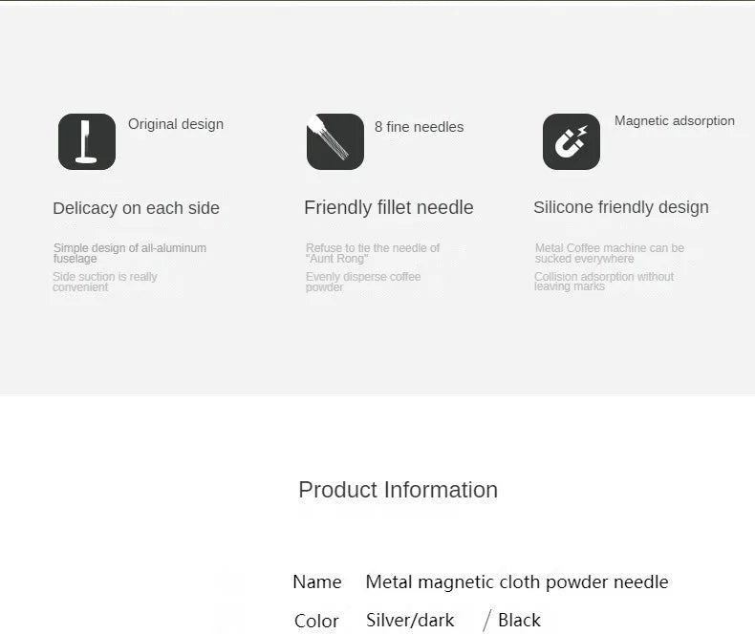The width and height of the screenshot is (755, 634).
Task: Click the magnet adsorption icon
Action: tap(572, 141)
